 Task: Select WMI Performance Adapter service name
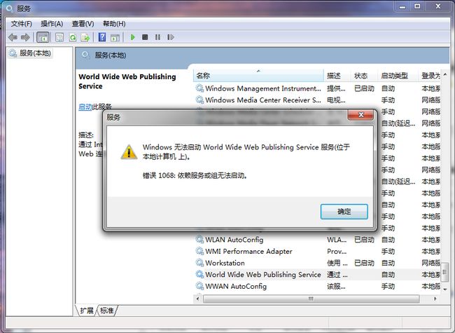click(248, 252)
